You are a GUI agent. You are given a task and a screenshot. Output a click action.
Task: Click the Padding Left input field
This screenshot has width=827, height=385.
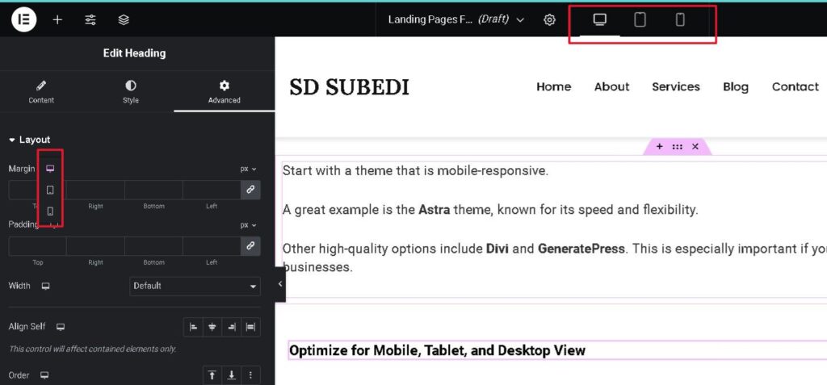pyautogui.click(x=212, y=245)
